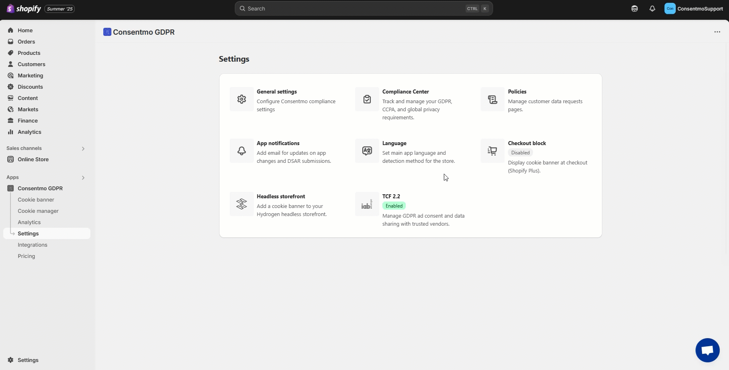Click the Summer '25 edition badge
This screenshot has height=370, width=729.
coord(60,9)
